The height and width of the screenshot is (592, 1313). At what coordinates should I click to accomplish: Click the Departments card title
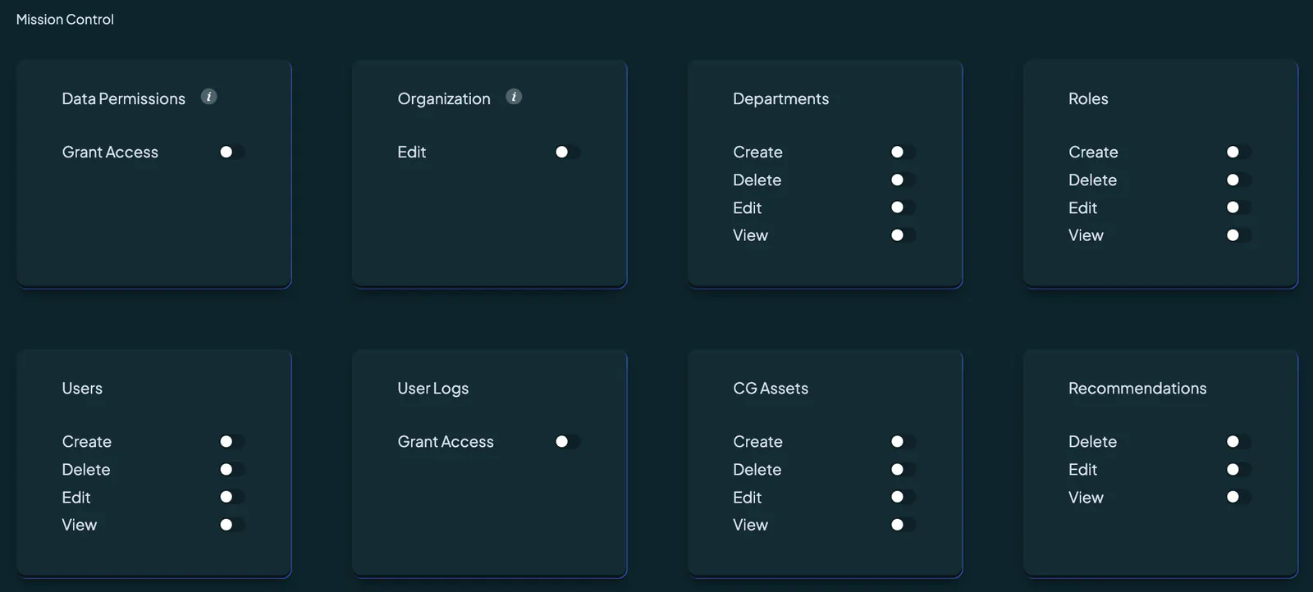pos(781,99)
